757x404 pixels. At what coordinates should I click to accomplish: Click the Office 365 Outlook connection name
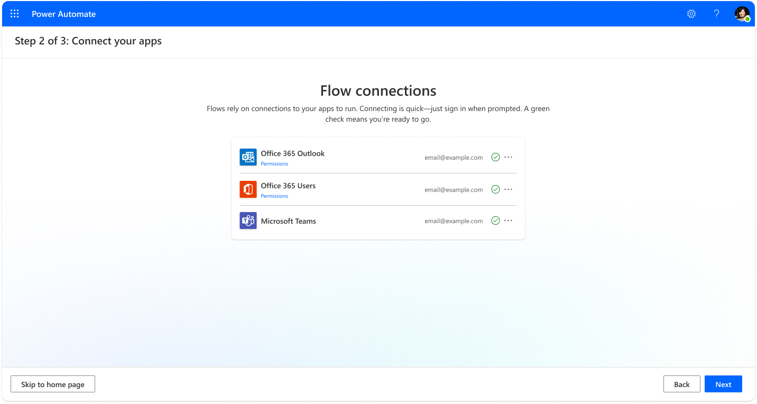[x=293, y=153]
